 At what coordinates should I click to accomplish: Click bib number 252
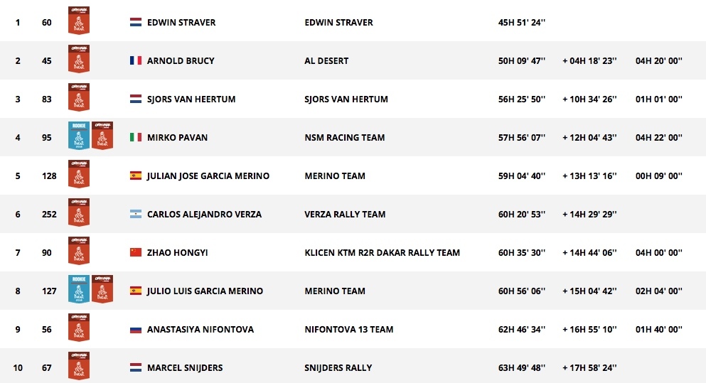coord(49,215)
